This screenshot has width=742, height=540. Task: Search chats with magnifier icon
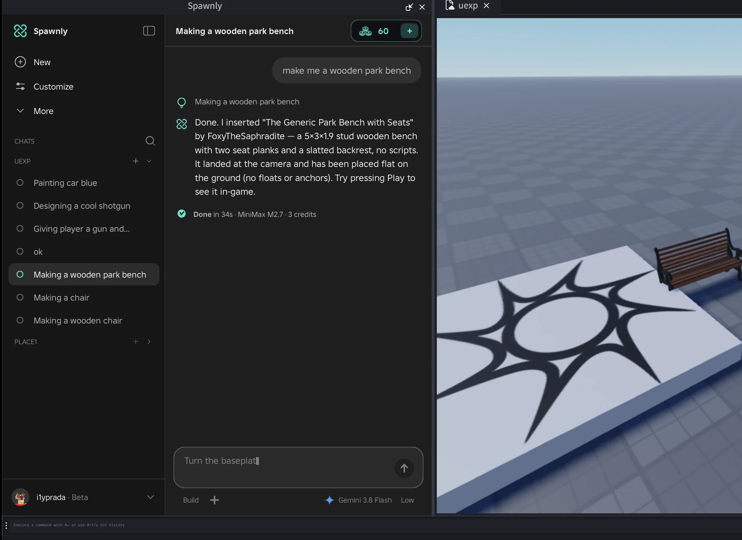pos(150,141)
